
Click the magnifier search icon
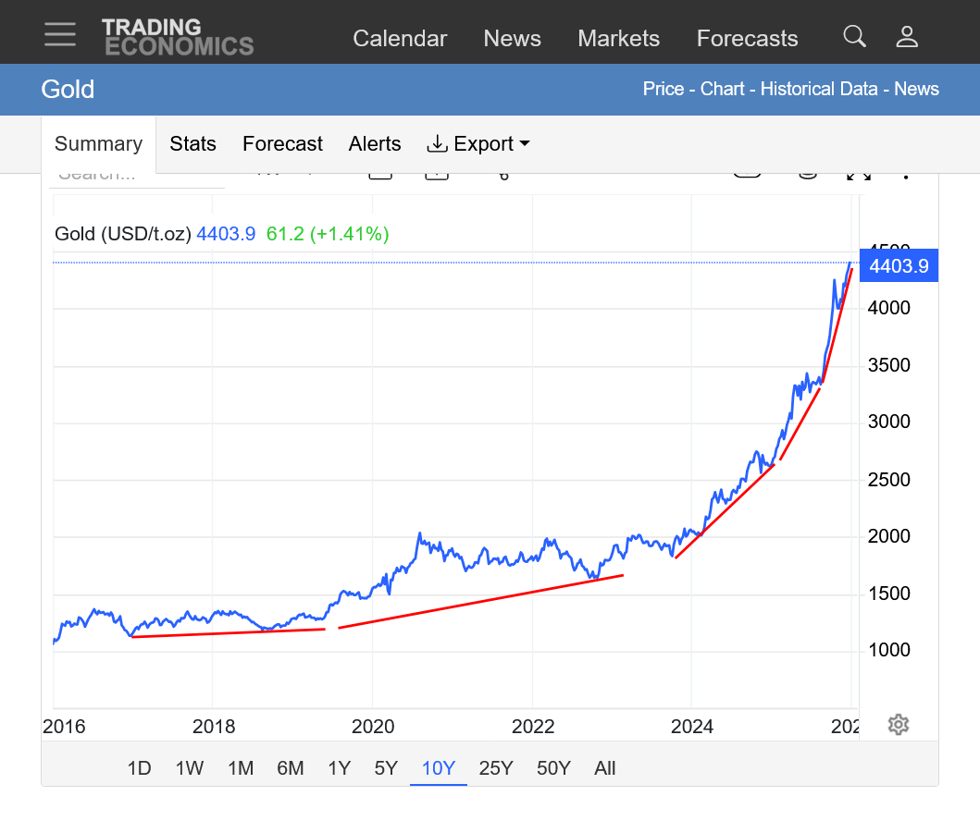(x=854, y=37)
